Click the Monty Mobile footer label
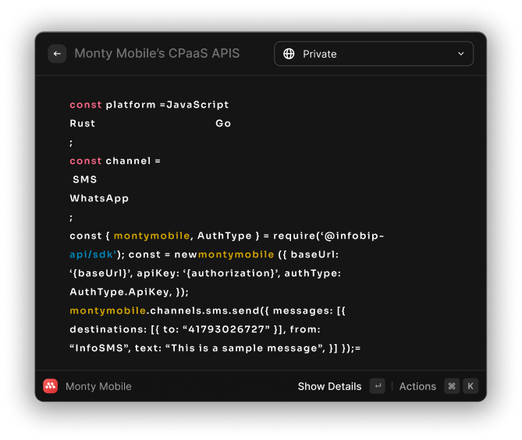The image size is (522, 440). click(x=98, y=386)
